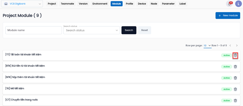Expand the Search status dropdown

point(91,30)
